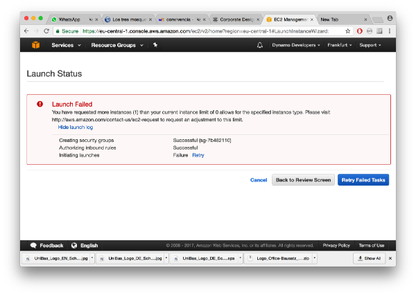Viewport: 416px width, 295px height.
Task: Click the Retry Failed Tasks button
Action: click(x=363, y=180)
